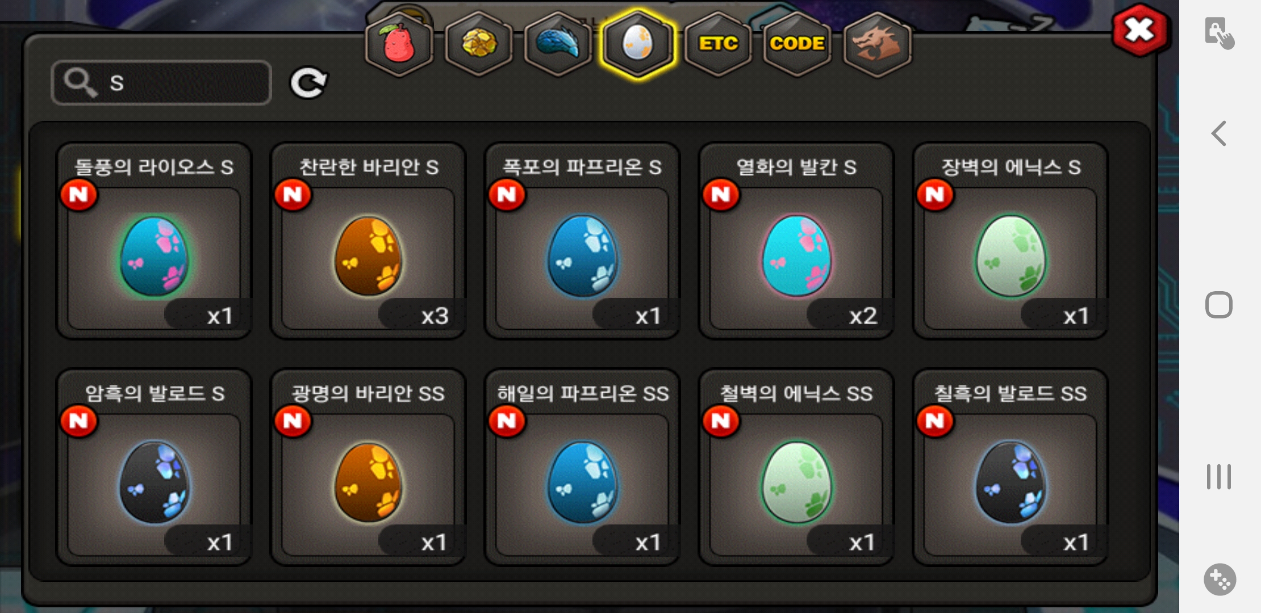Click the magnifying glass search icon
Viewport: 1261px width, 613px height.
tap(80, 83)
